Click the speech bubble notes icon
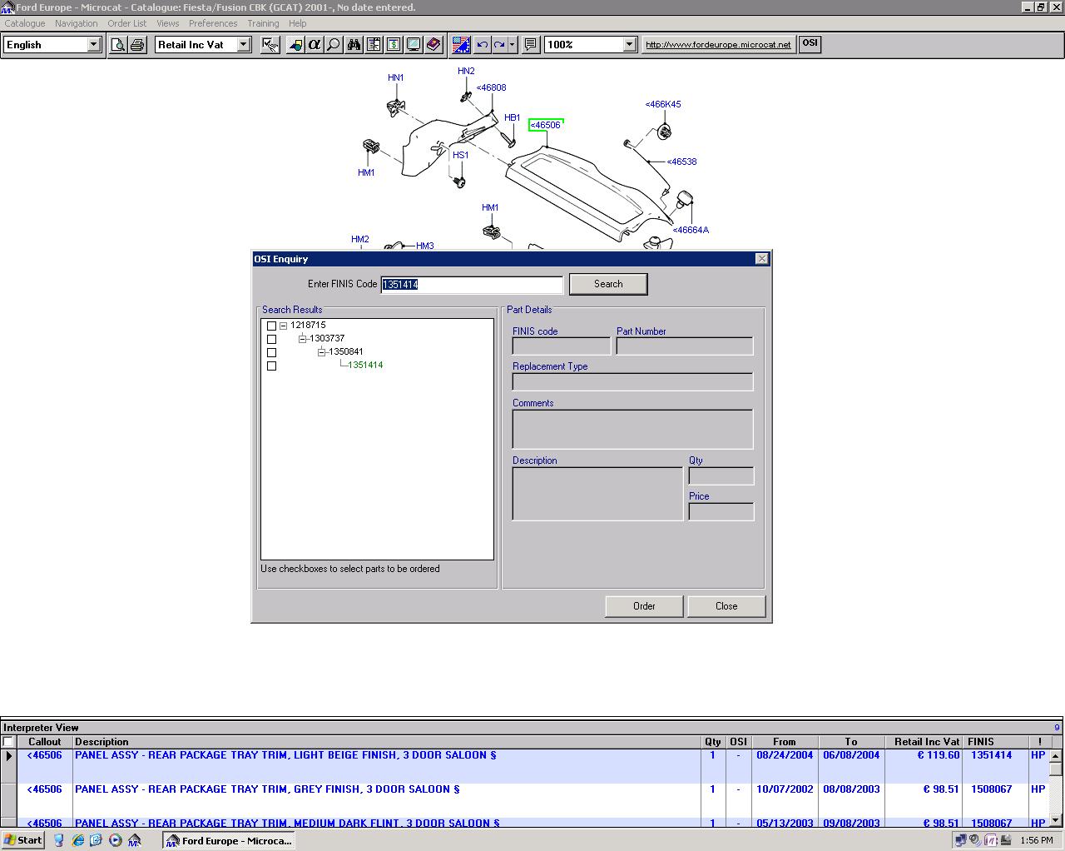Screen dimensions: 1065x851 point(530,45)
